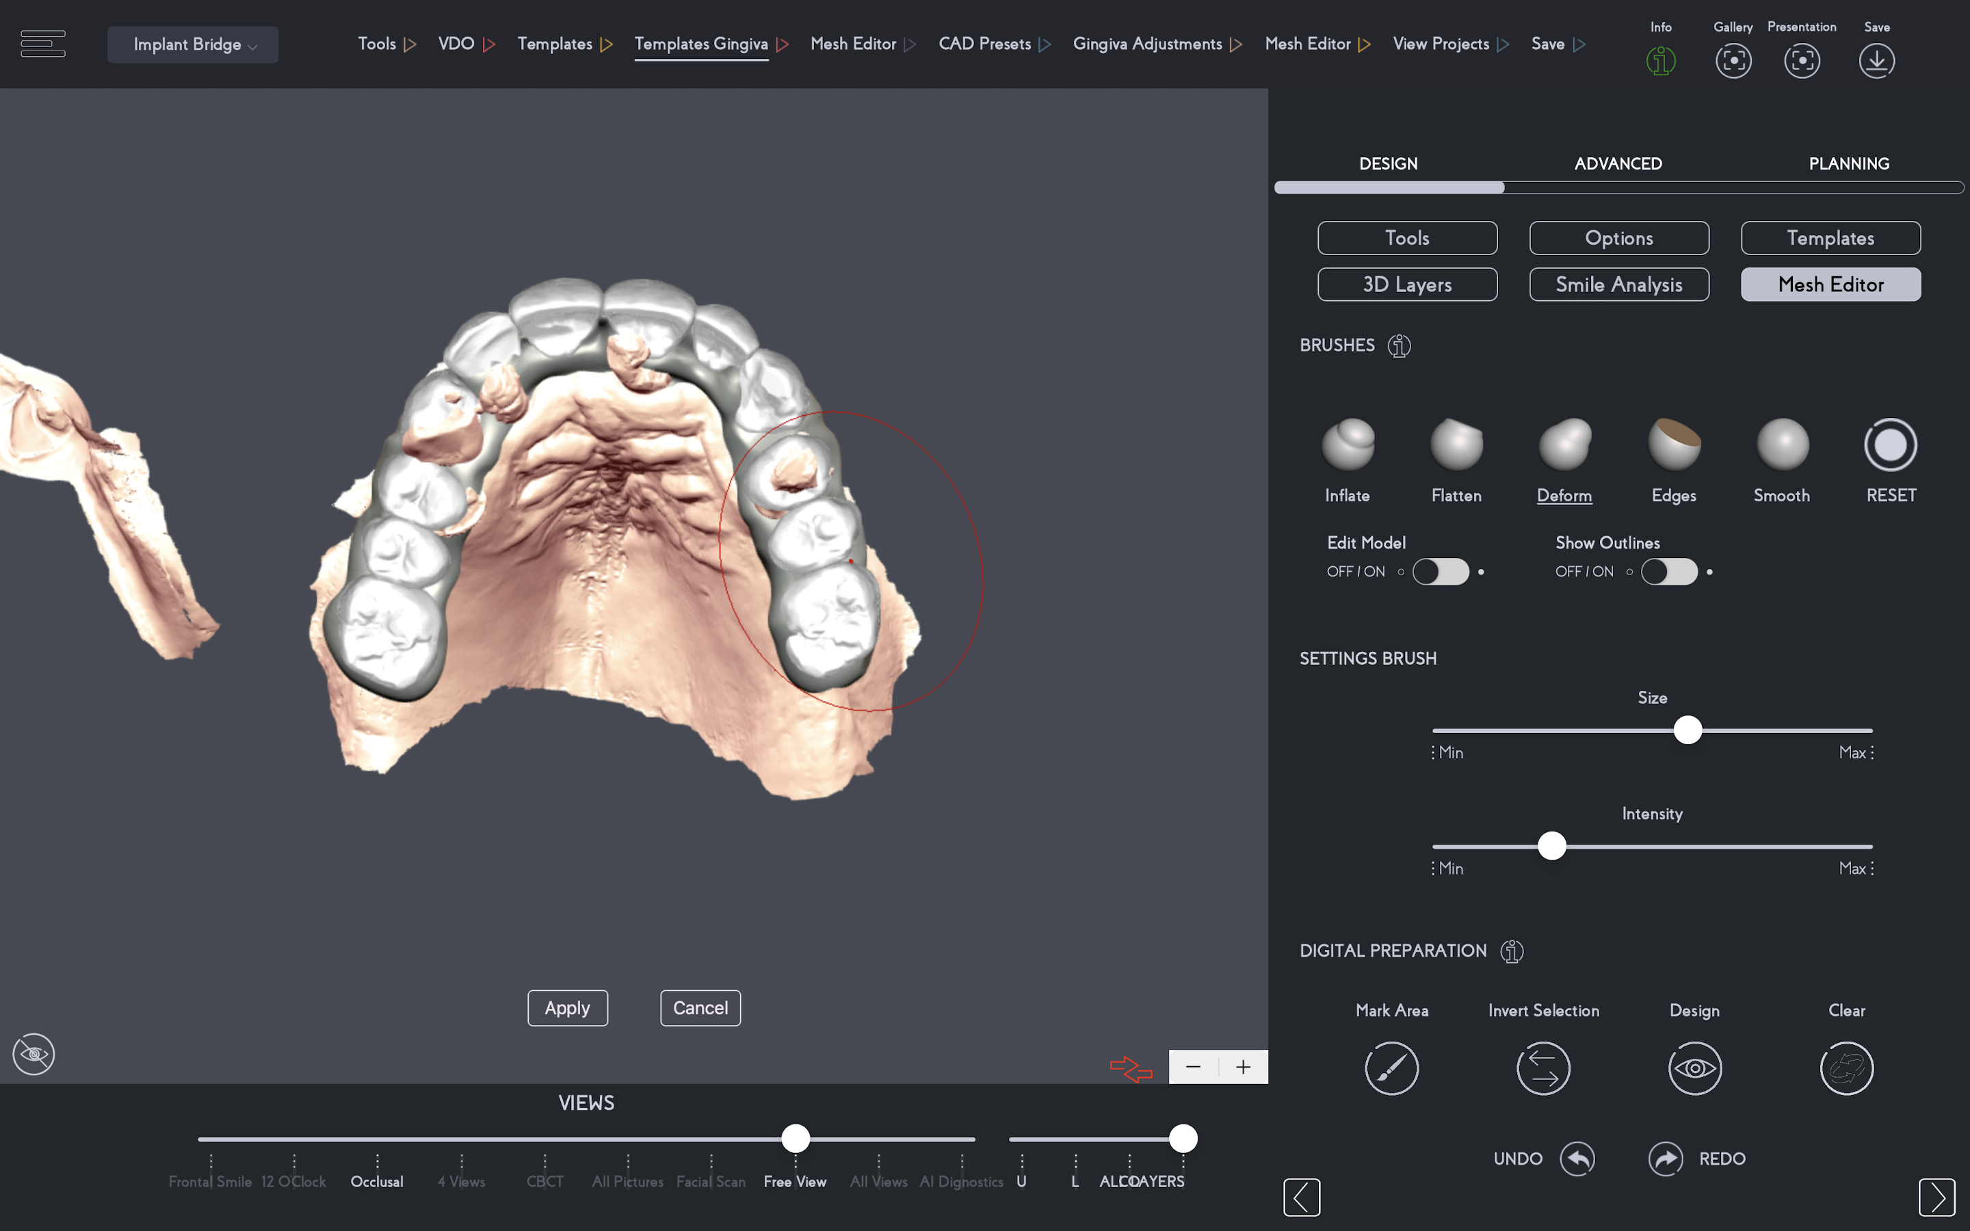This screenshot has height=1231, width=1970.
Task: Open Gingiva Adjustments workflow step
Action: [x=1147, y=44]
